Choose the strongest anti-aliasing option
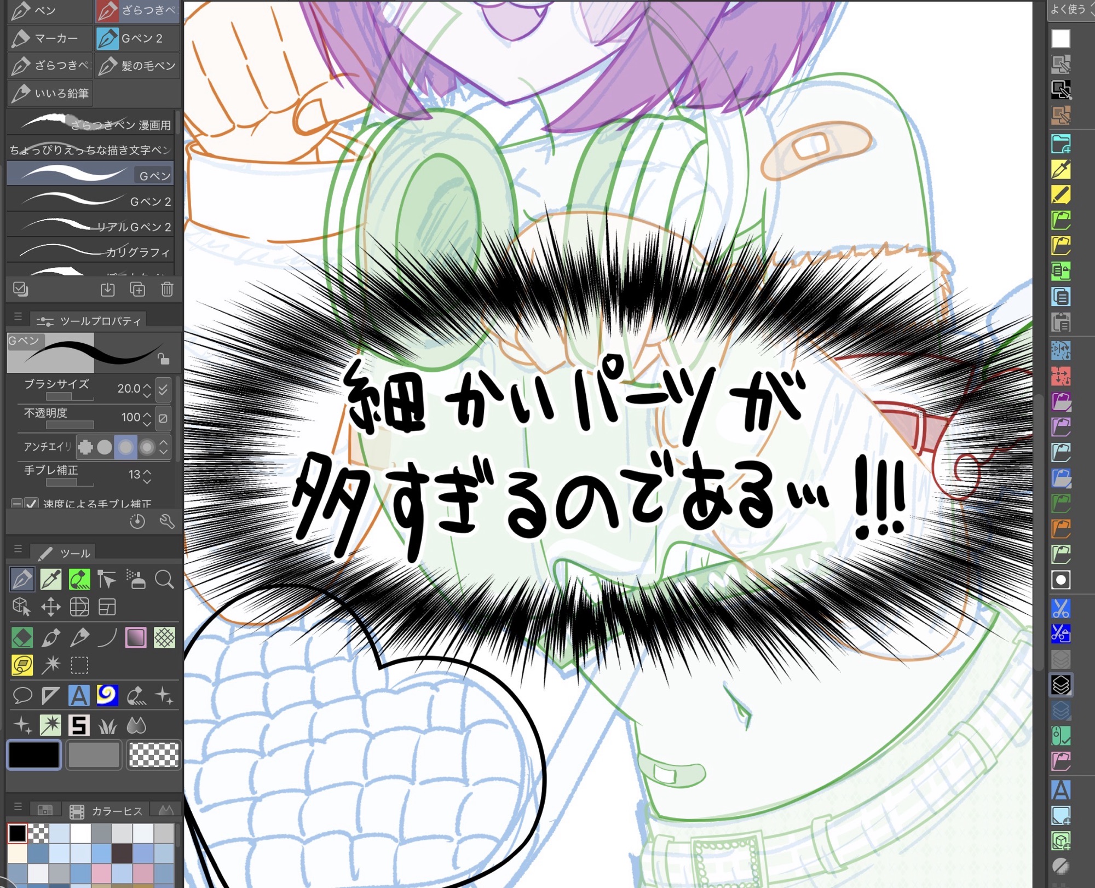1095x888 pixels. pyautogui.click(x=147, y=447)
